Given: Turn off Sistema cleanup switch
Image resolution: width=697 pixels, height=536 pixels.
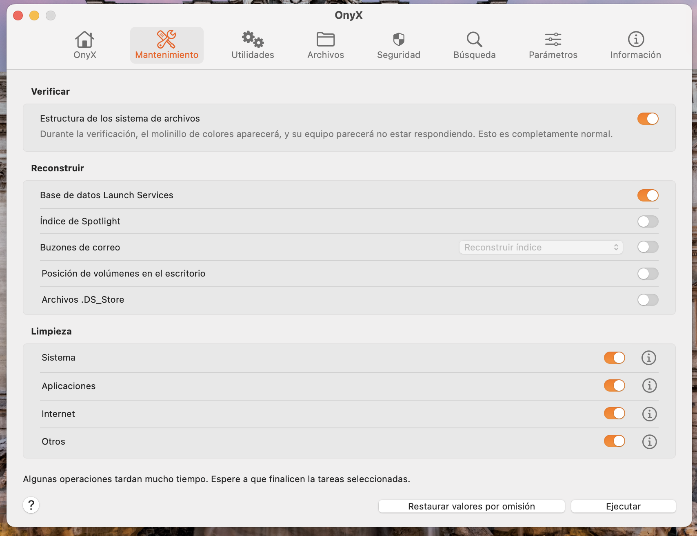Looking at the screenshot, I should click(615, 358).
